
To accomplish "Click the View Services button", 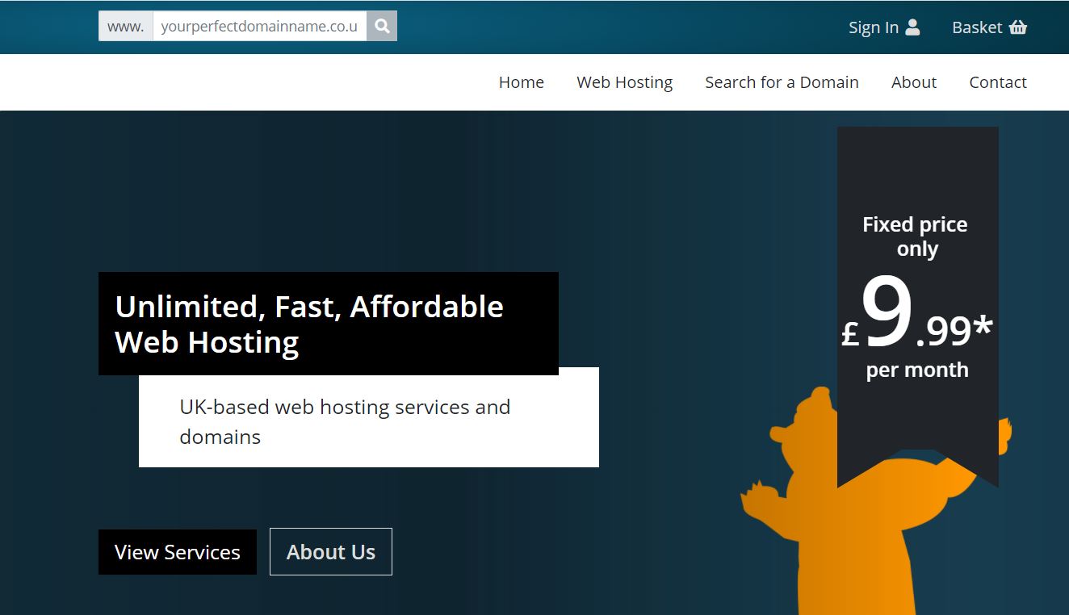I will tap(178, 552).
